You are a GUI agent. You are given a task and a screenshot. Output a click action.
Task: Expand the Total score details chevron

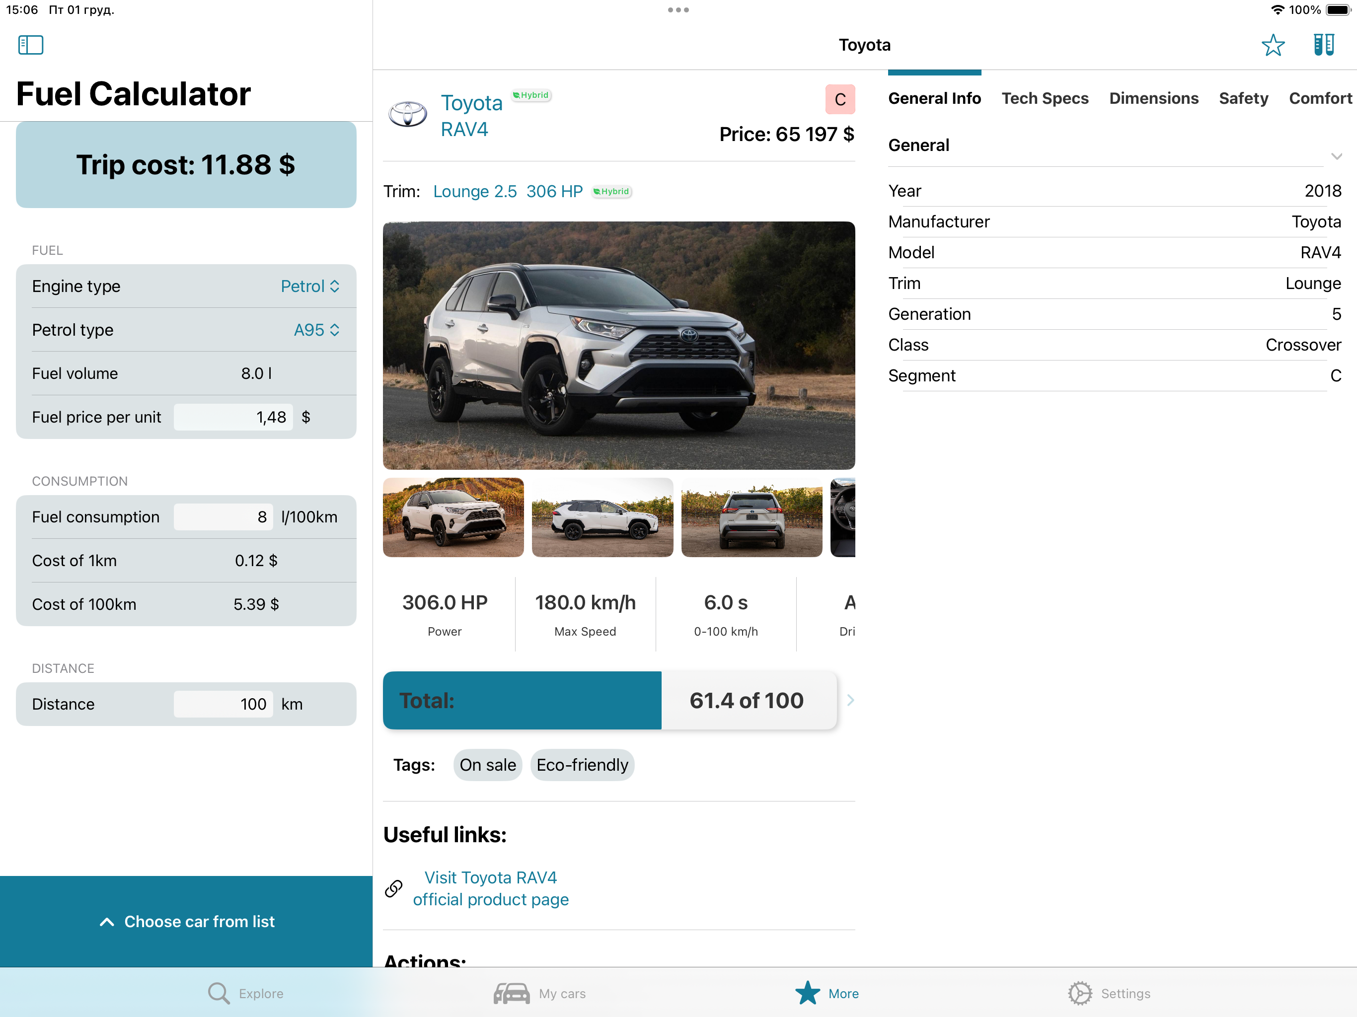pyautogui.click(x=850, y=700)
